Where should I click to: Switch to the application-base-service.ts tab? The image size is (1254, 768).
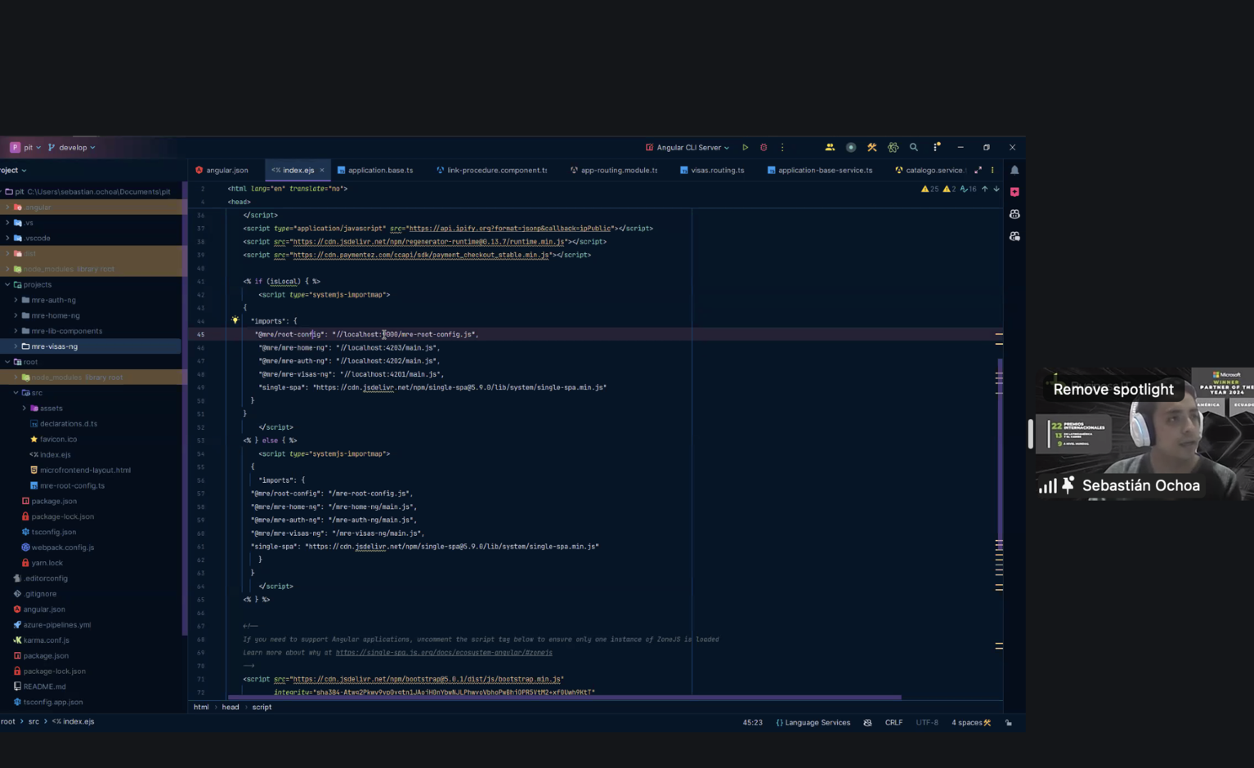[x=820, y=170]
